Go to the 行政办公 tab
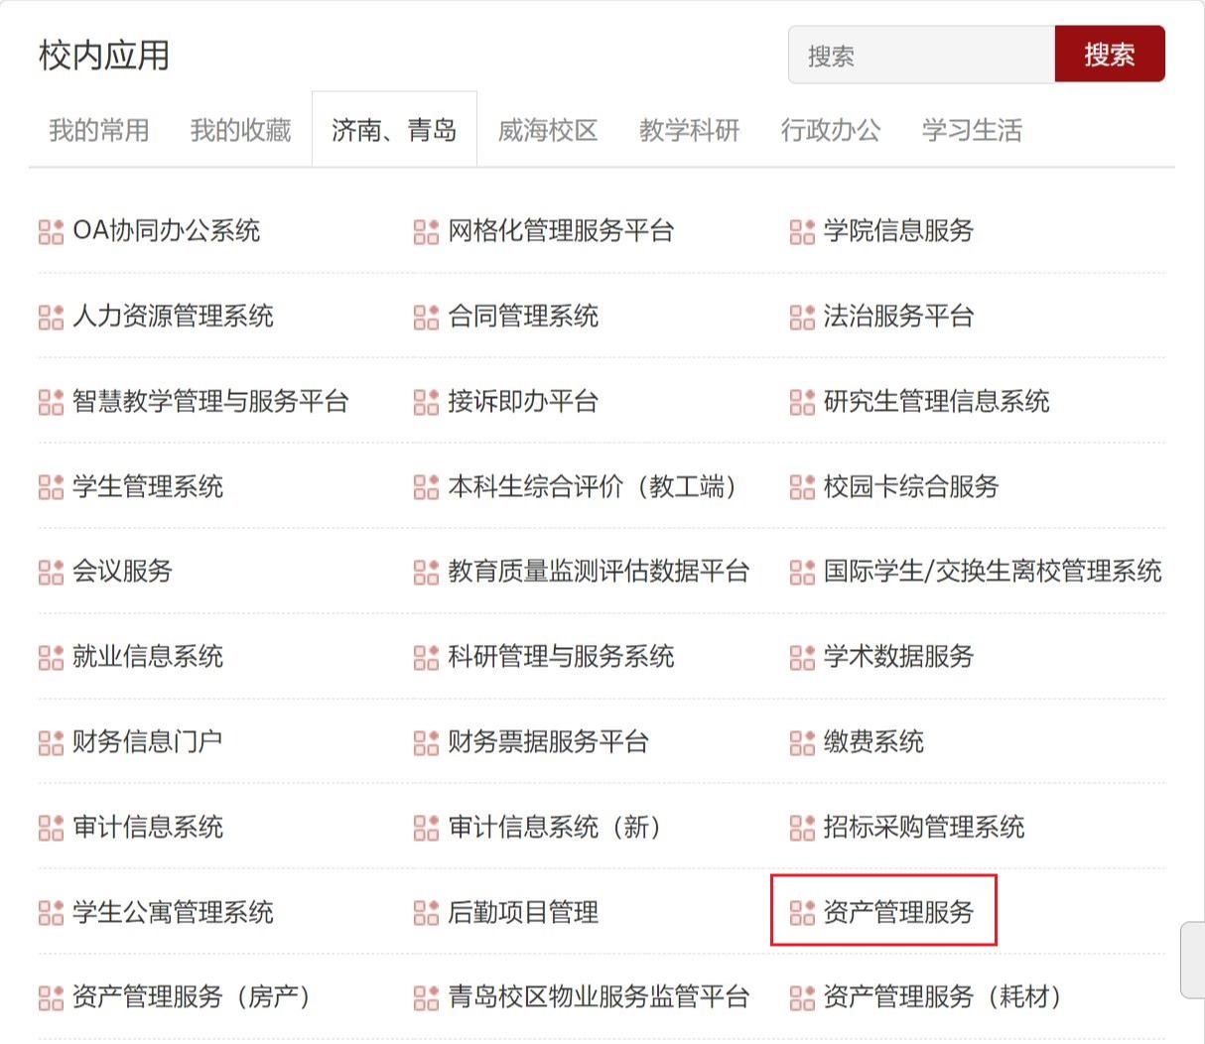The image size is (1205, 1044). pos(831,130)
